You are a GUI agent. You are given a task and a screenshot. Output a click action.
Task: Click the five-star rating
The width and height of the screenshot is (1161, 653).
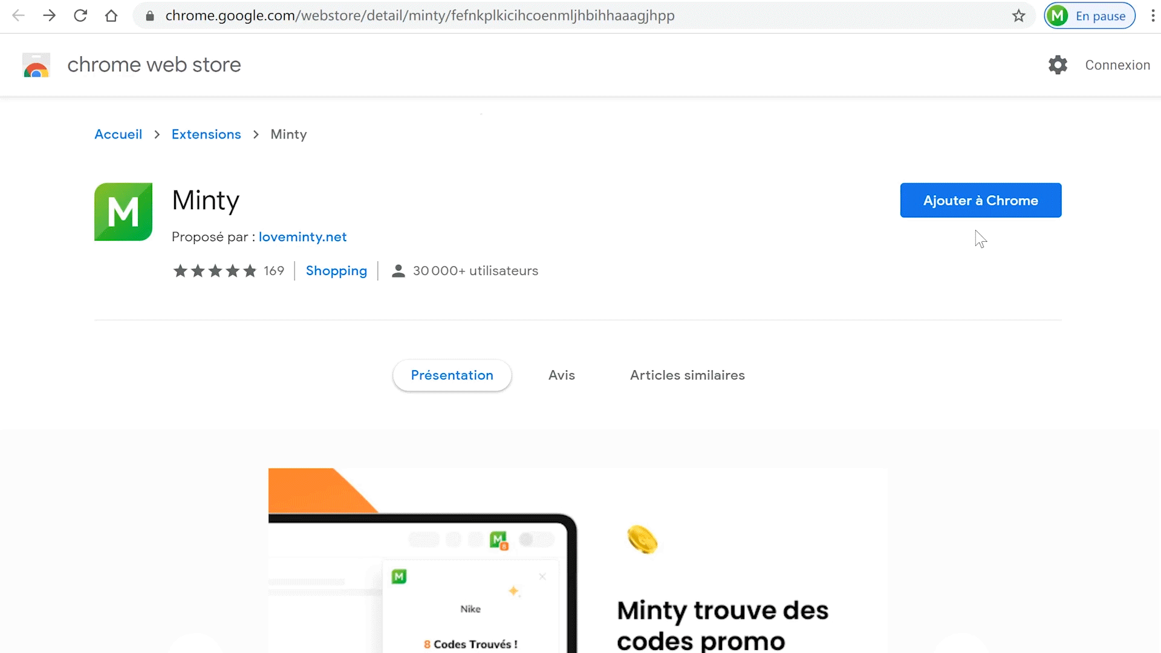[x=215, y=271]
